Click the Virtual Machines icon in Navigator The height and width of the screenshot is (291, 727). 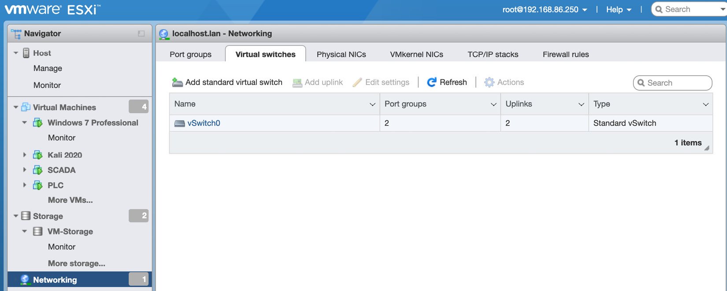tap(26, 107)
